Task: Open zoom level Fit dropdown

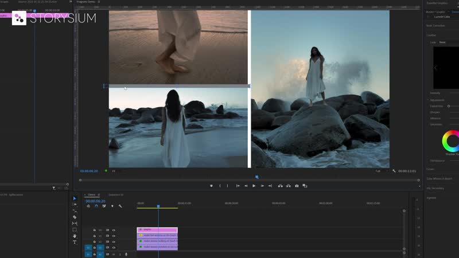Action: (119, 171)
